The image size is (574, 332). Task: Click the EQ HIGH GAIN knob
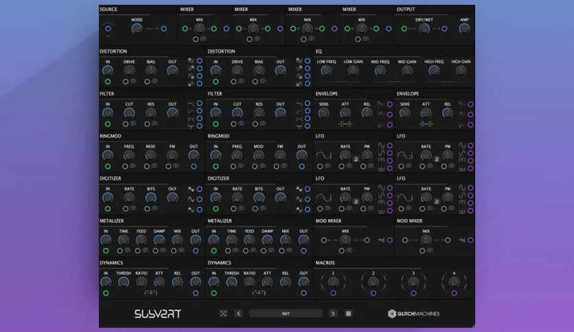coord(461,71)
